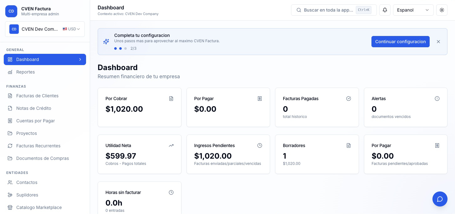
Task: Open the Espanol language dropdown
Action: pyautogui.click(x=413, y=10)
